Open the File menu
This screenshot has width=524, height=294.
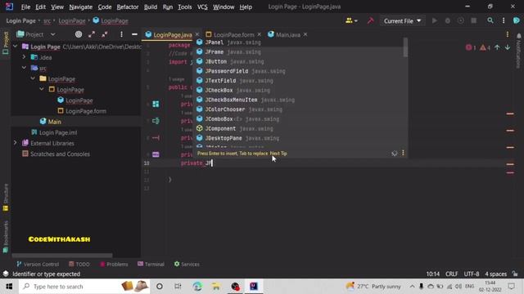[25, 7]
